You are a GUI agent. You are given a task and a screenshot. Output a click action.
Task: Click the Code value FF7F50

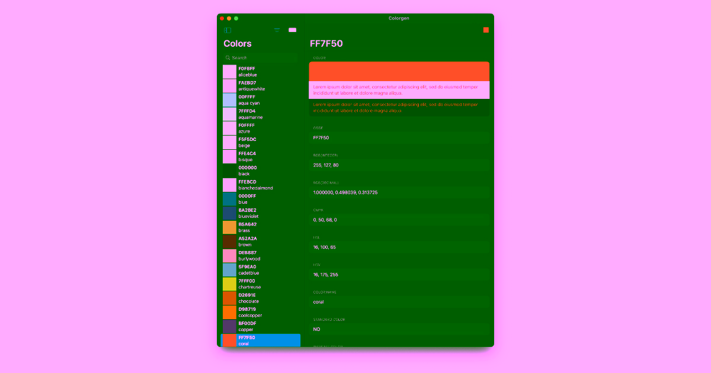(321, 138)
